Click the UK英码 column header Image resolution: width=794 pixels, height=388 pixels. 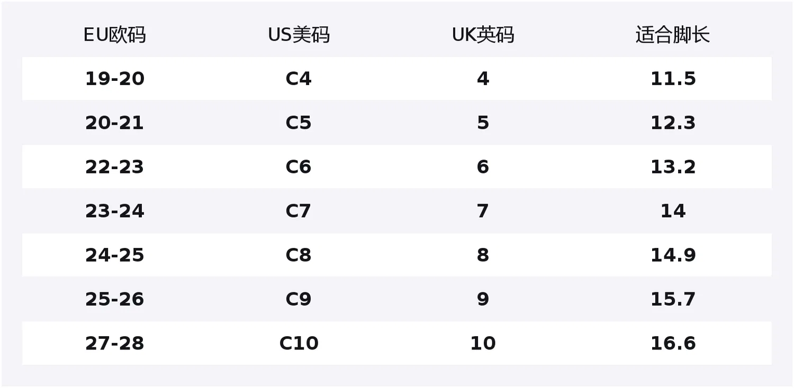(x=483, y=35)
